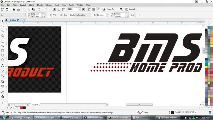Activate the Zoom magnifier tool
The image size is (213, 120).
tap(2, 36)
